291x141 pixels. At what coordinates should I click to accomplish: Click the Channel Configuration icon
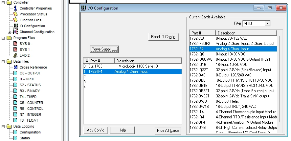pos(15,32)
